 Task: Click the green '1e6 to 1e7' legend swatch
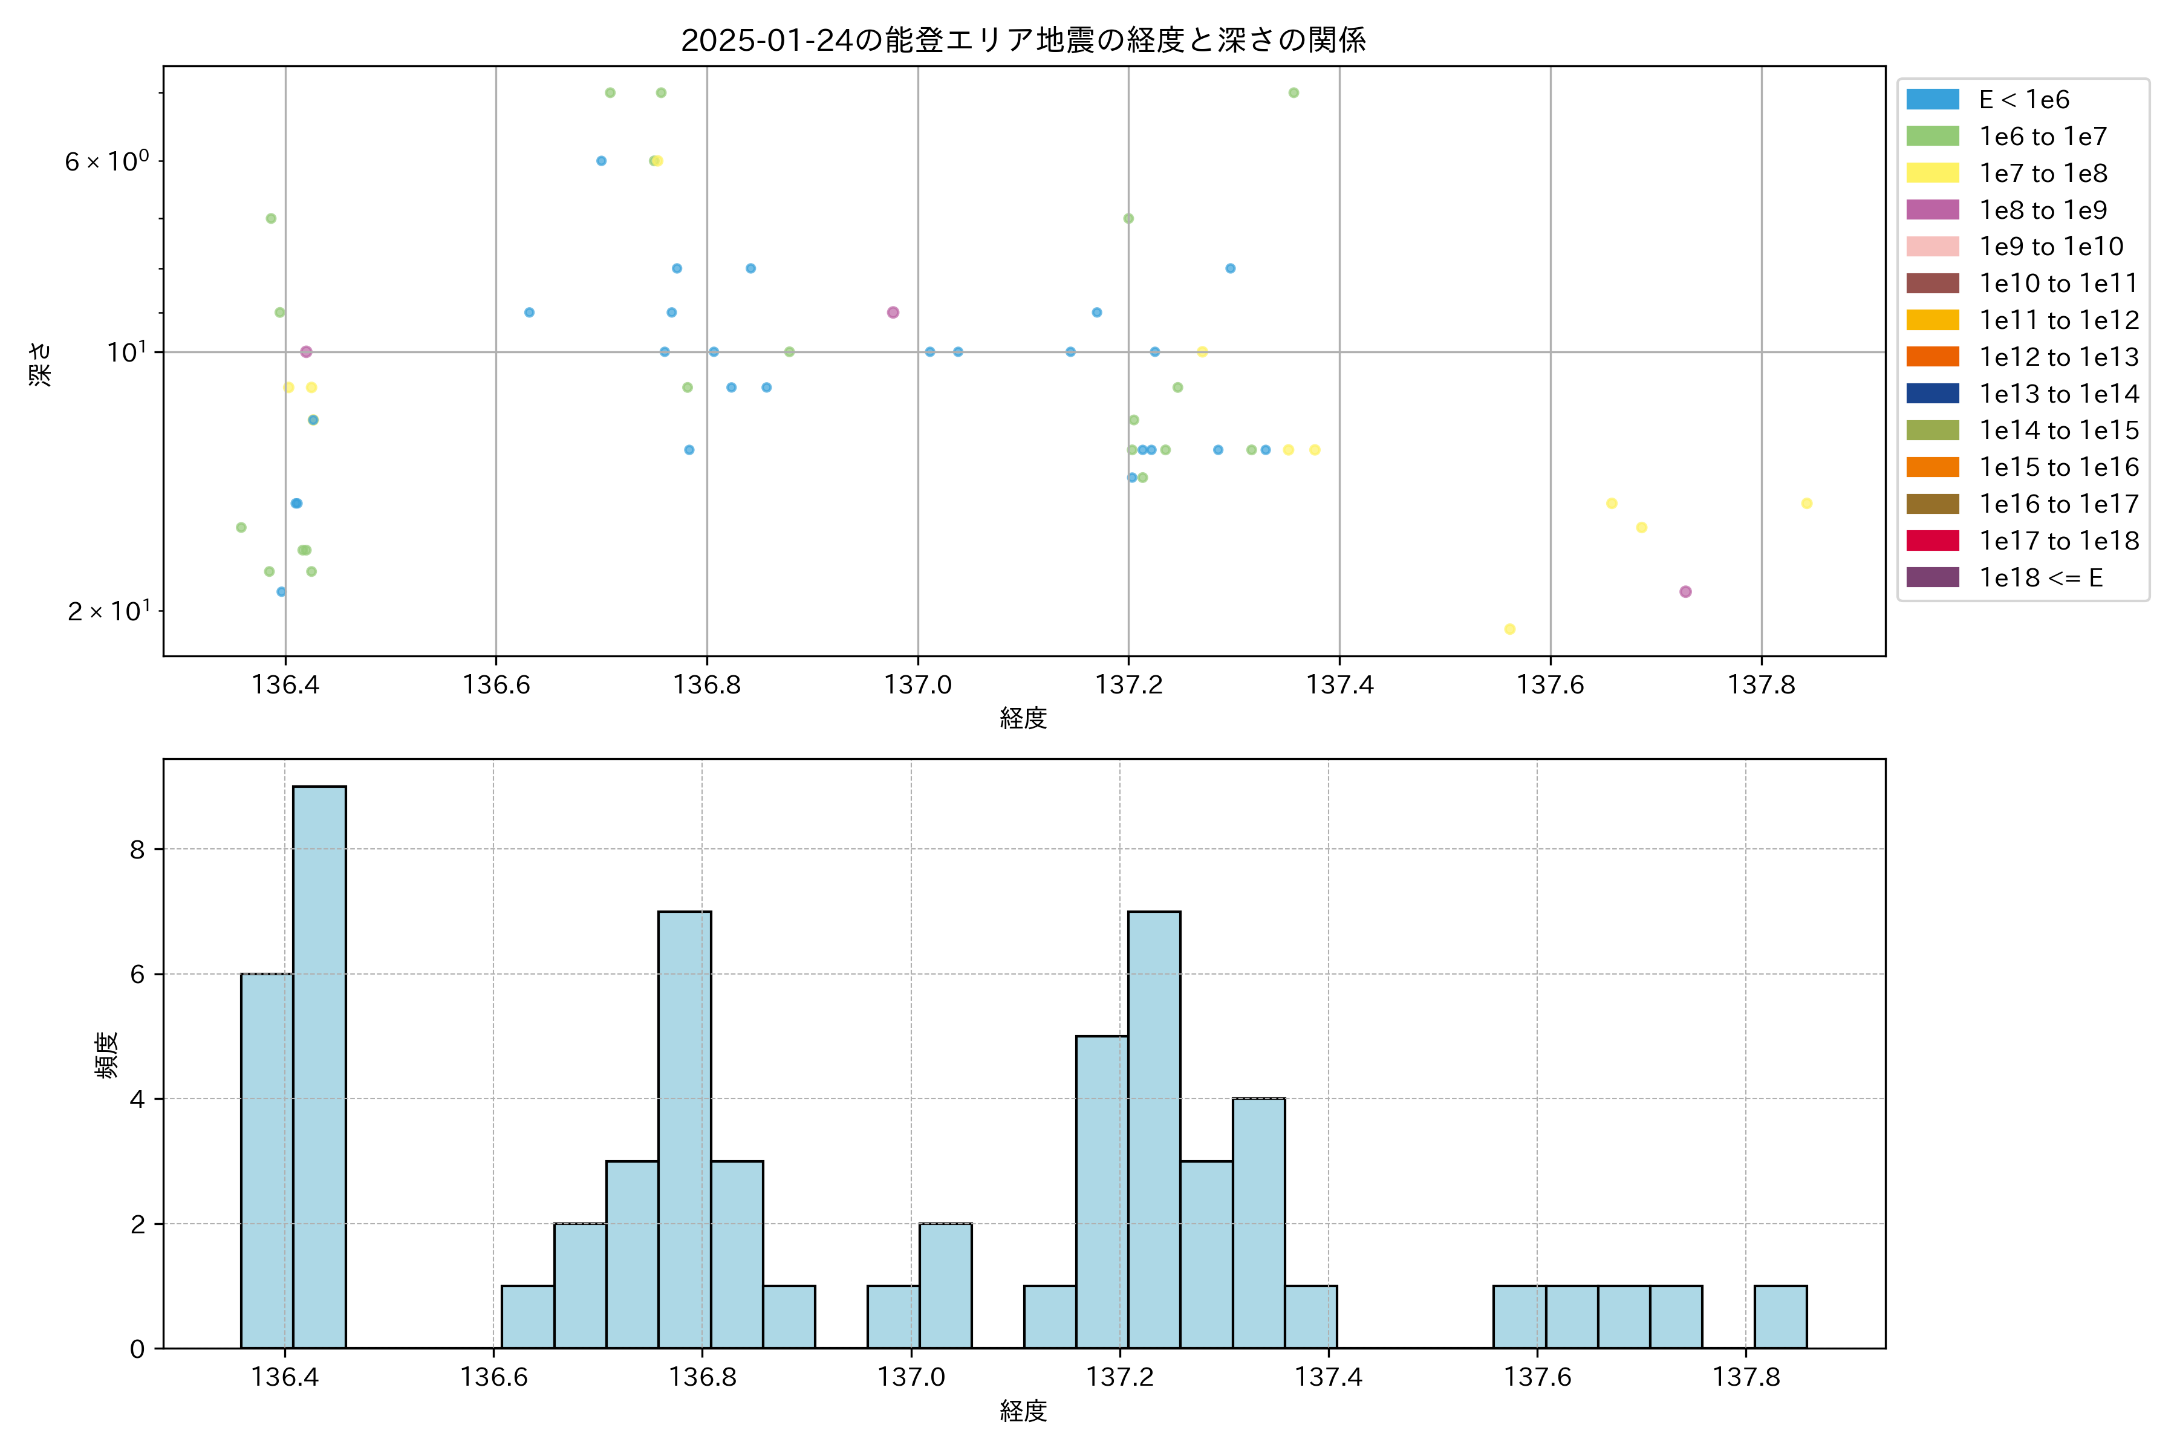coord(1931,137)
